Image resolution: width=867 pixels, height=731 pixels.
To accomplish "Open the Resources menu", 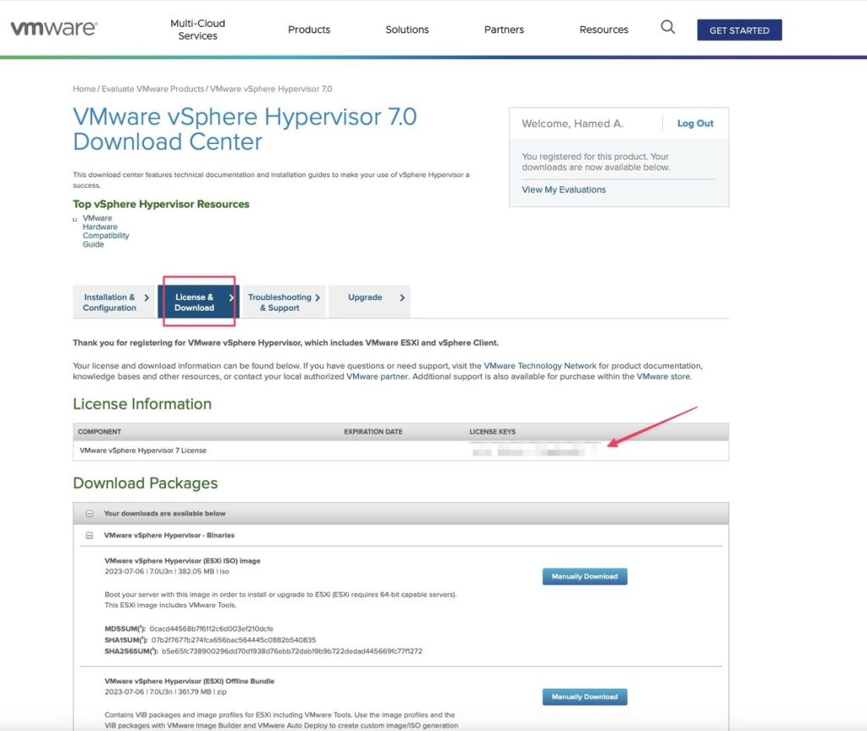I will 604,30.
